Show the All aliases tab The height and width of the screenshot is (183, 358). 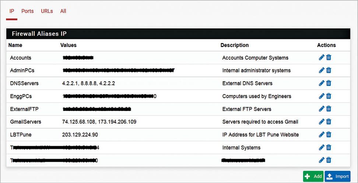(x=63, y=11)
